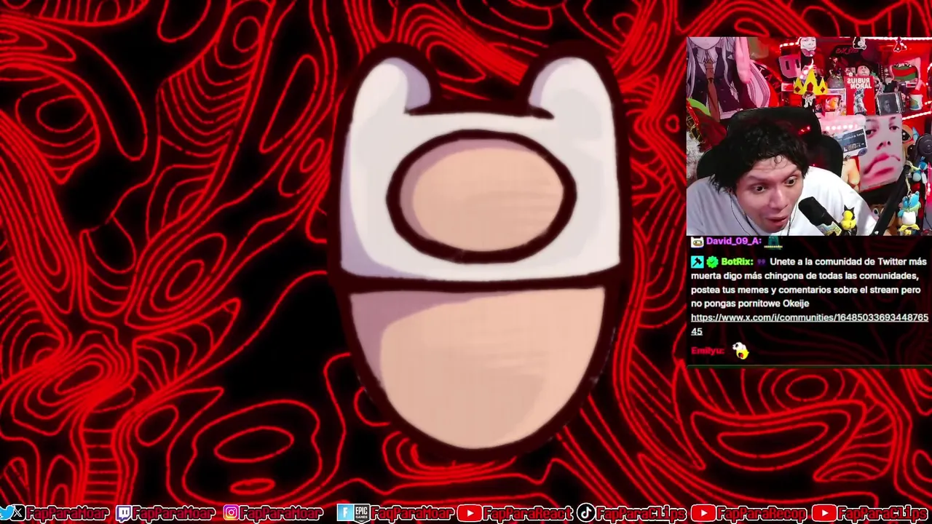Open the x.com communities link in chat
Screen dimensions: 932x524
pyautogui.click(x=809, y=325)
